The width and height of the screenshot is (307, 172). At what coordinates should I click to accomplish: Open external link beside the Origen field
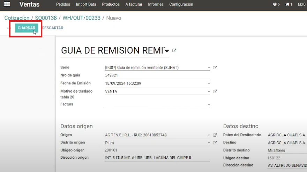tap(215, 135)
